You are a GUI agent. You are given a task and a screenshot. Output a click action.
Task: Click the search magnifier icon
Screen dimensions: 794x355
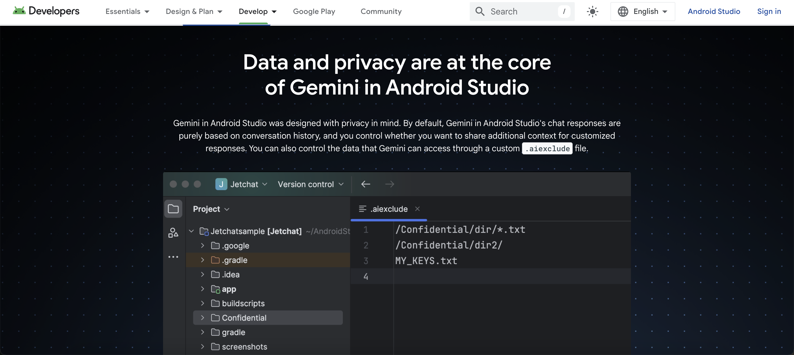(x=480, y=12)
